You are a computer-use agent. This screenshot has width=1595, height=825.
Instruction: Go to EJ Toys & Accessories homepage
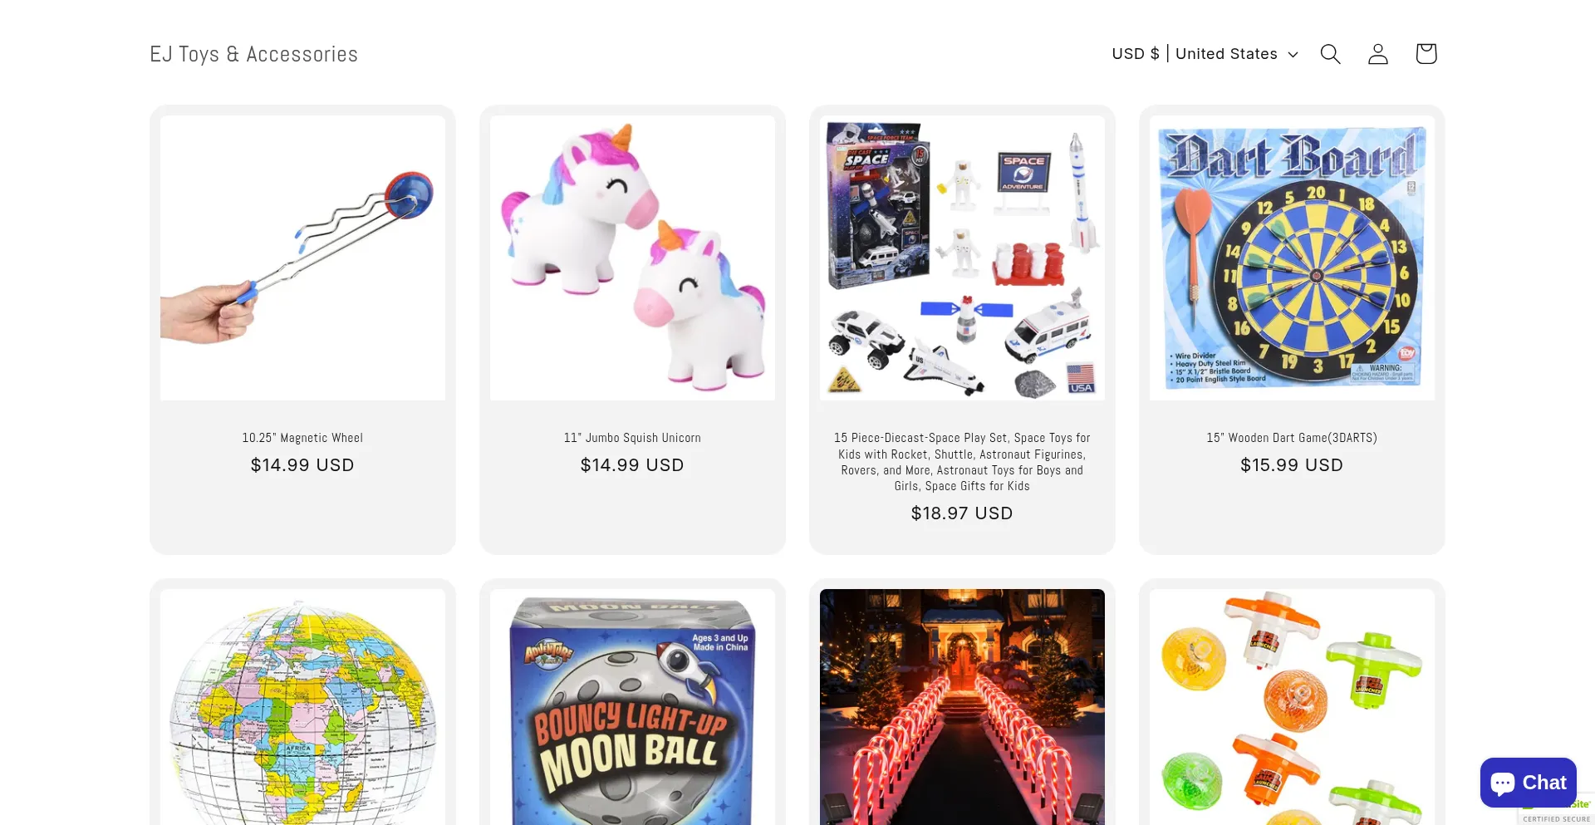tap(253, 54)
